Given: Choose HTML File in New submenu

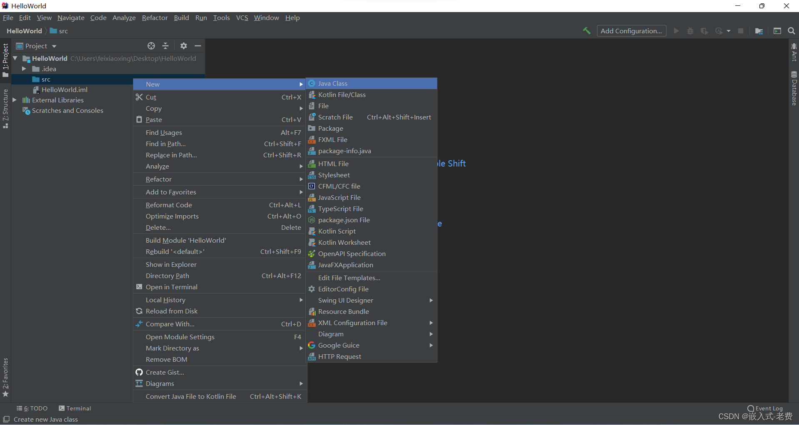Looking at the screenshot, I should [x=372, y=164].
